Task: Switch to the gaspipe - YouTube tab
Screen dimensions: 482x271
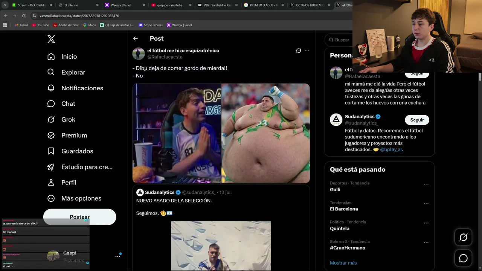Action: tap(171, 5)
